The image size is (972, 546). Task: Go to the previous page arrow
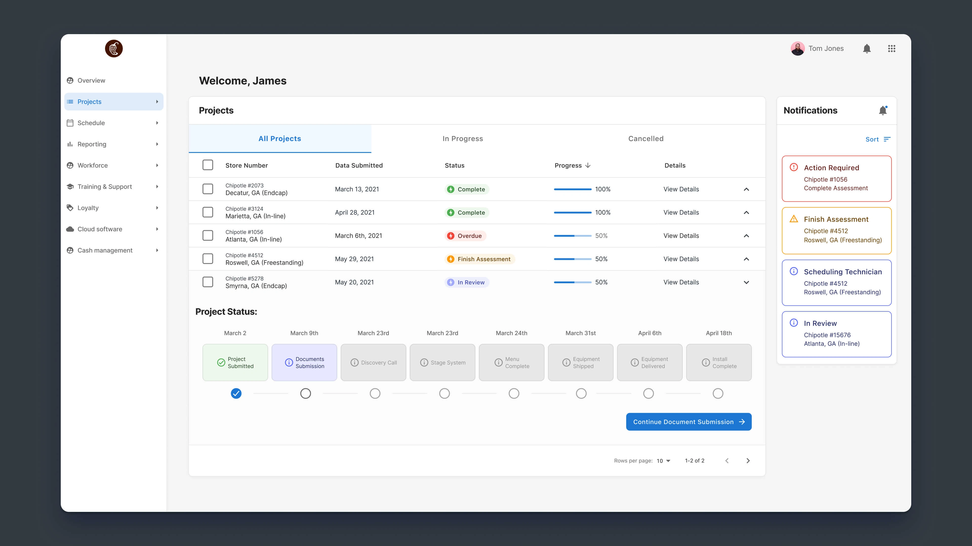point(727,461)
